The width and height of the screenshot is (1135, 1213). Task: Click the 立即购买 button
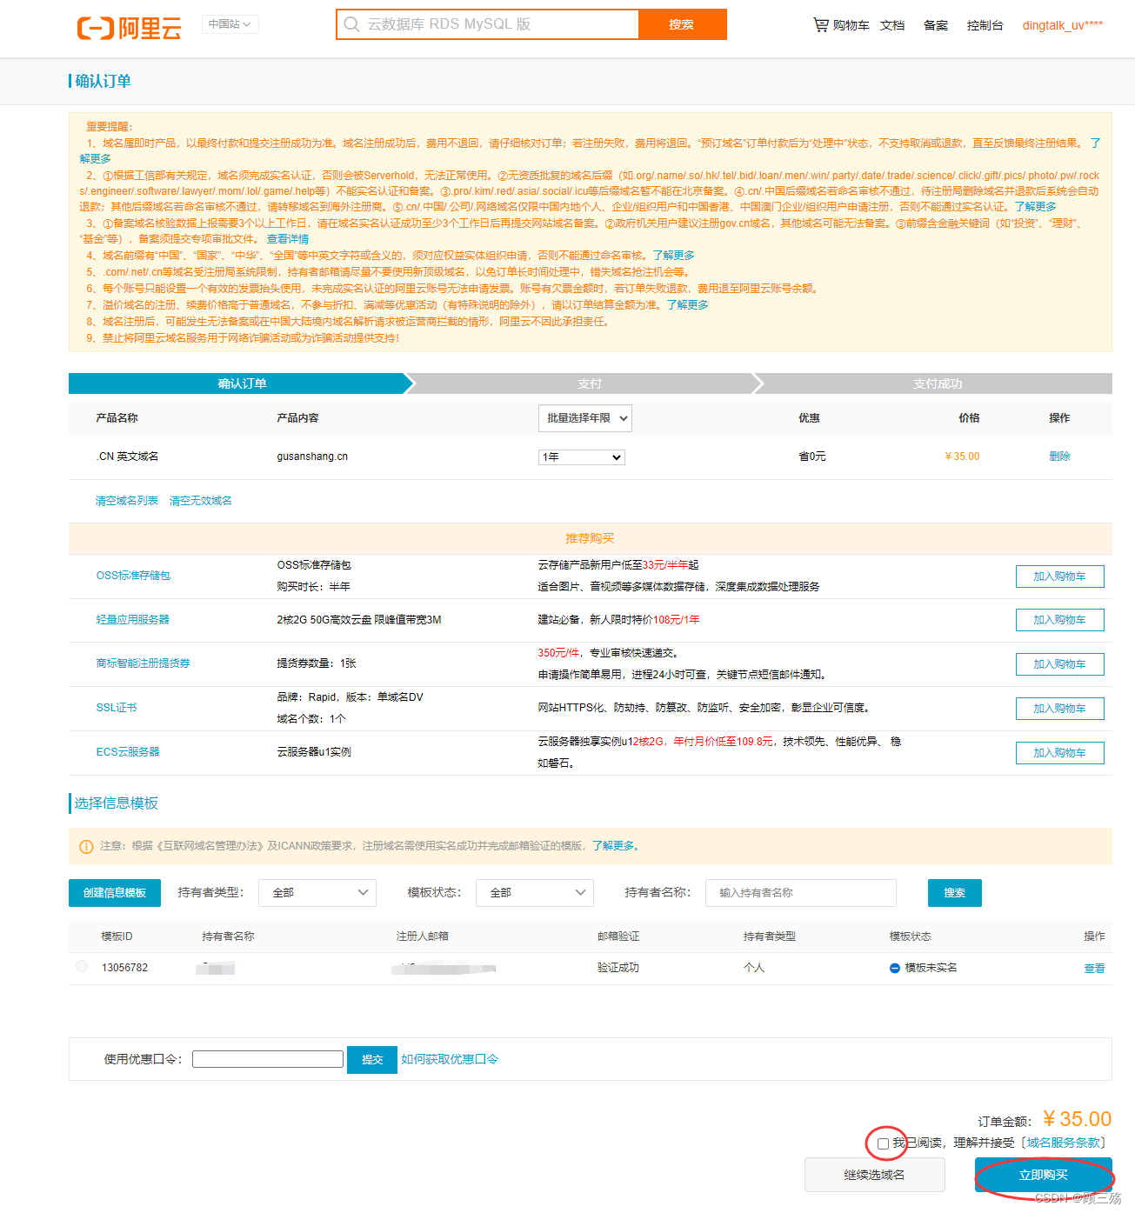tap(1044, 1175)
